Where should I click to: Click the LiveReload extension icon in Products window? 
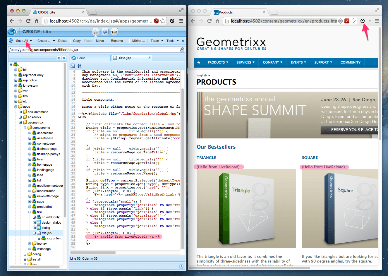pos(363,21)
